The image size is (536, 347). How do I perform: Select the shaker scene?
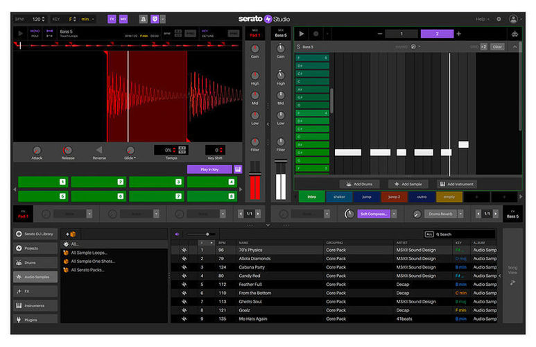339,197
